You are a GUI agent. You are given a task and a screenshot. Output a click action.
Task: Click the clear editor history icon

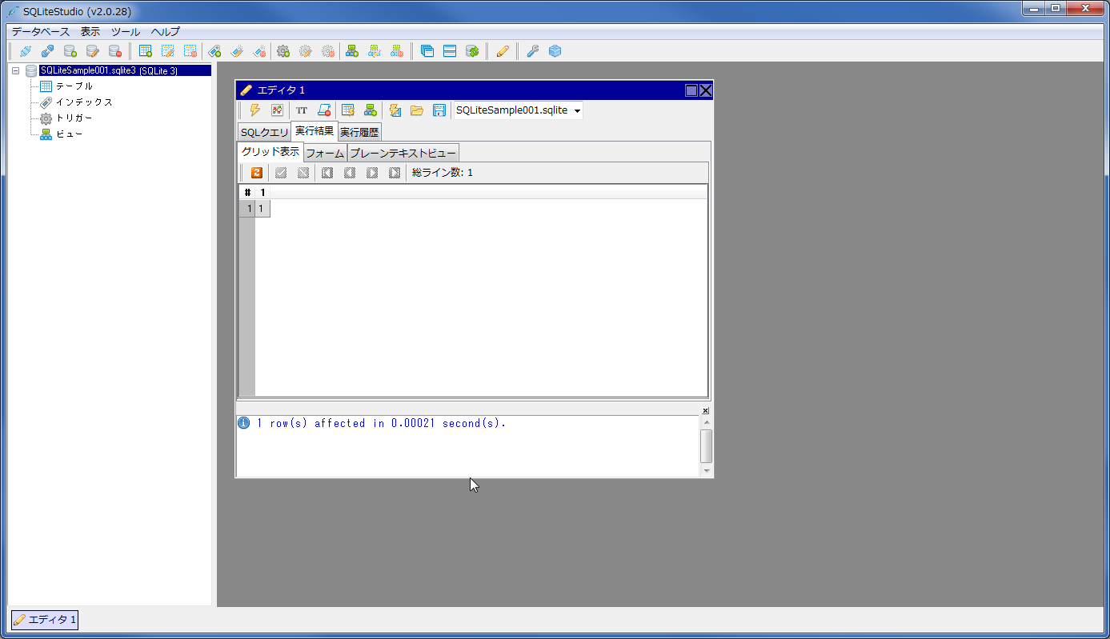point(324,110)
